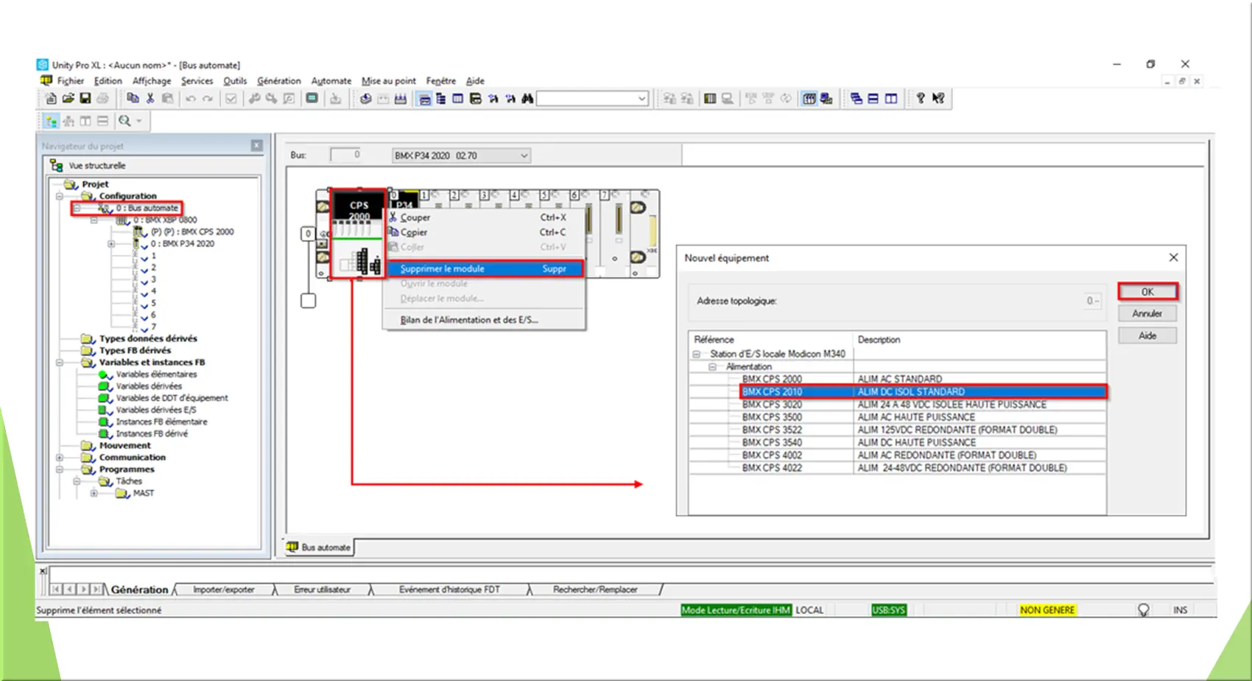1252x681 pixels.
Task: Click the binoculars search icon
Action: coord(527,99)
